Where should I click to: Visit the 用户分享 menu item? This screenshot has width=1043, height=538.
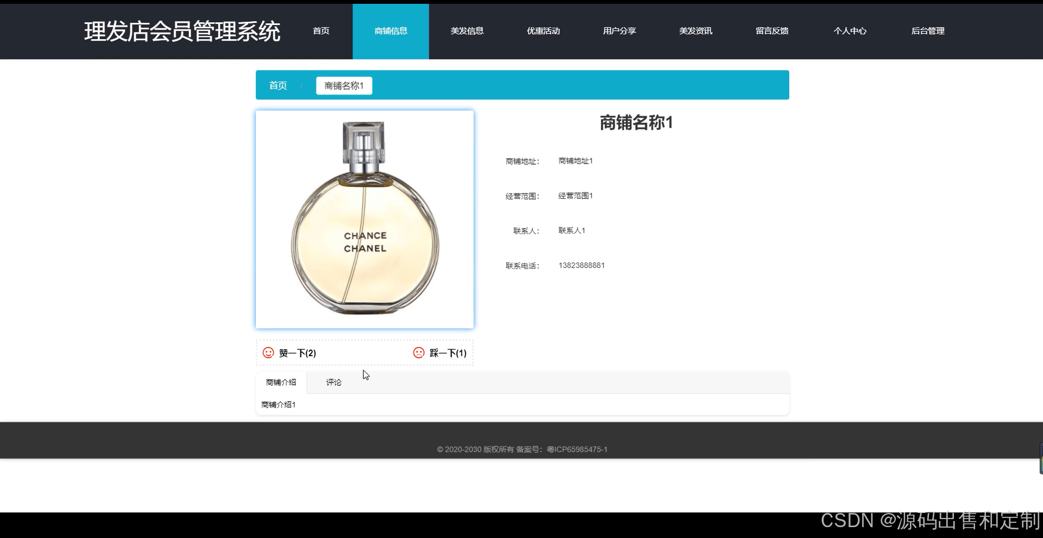[x=619, y=31]
